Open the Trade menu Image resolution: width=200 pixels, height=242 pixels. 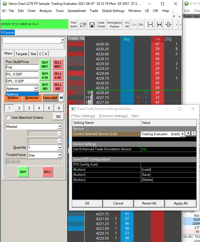coord(94,11)
